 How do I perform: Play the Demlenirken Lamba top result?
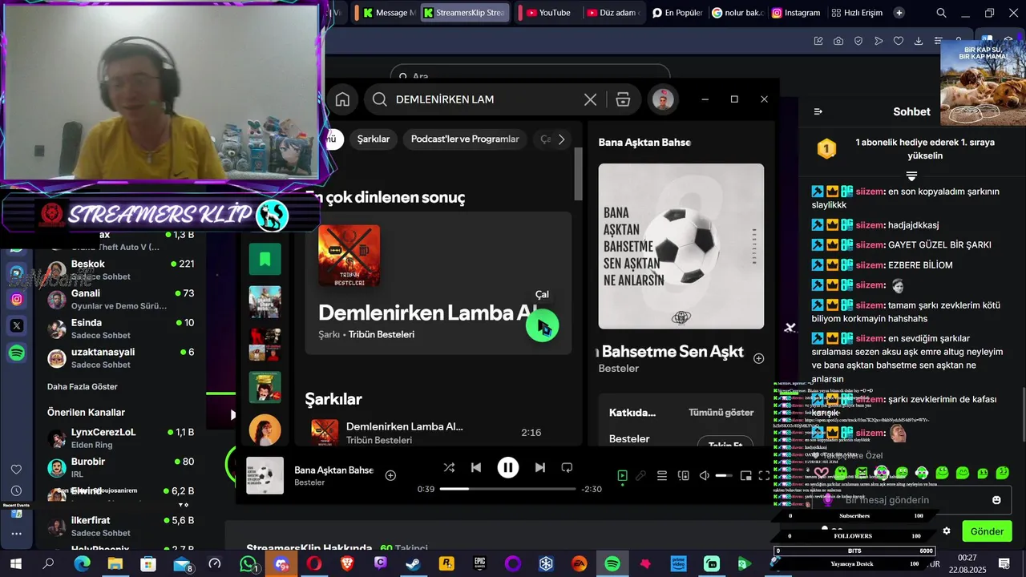tap(542, 325)
